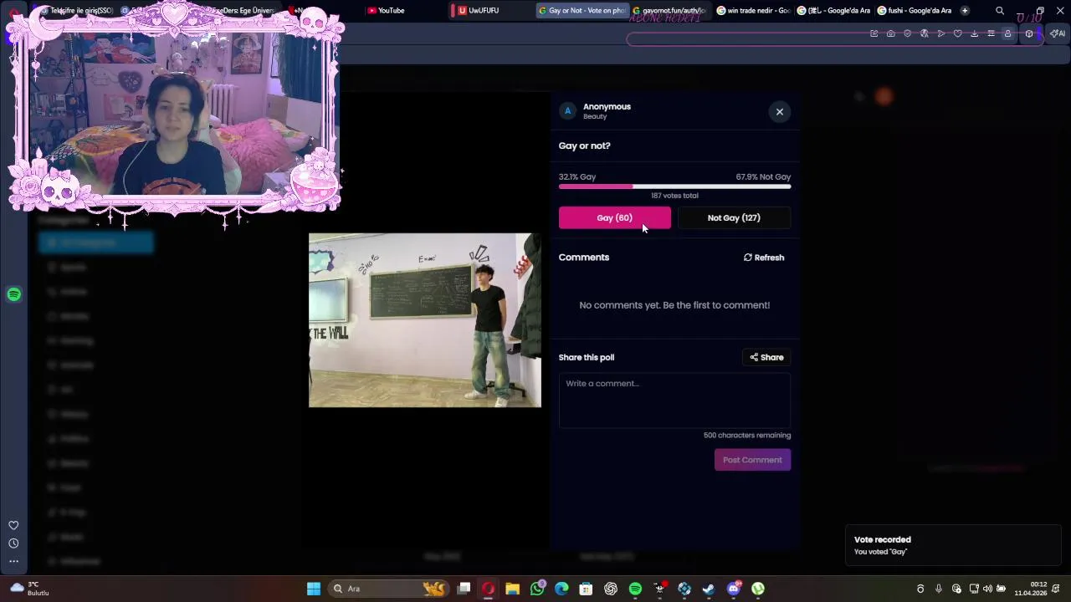Vote with the Not Gay (127) button
The height and width of the screenshot is (602, 1071).
tap(734, 217)
